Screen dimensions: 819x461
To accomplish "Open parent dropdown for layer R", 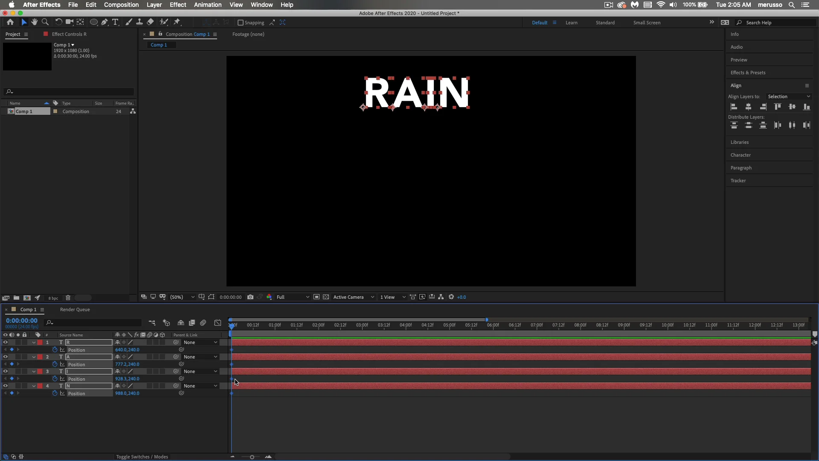I will coord(200,342).
